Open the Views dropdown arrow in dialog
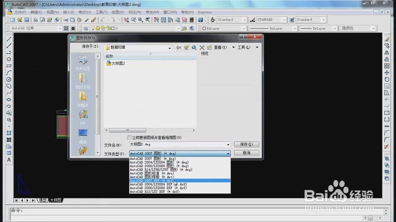This screenshot has height=222, width=396. (233, 47)
